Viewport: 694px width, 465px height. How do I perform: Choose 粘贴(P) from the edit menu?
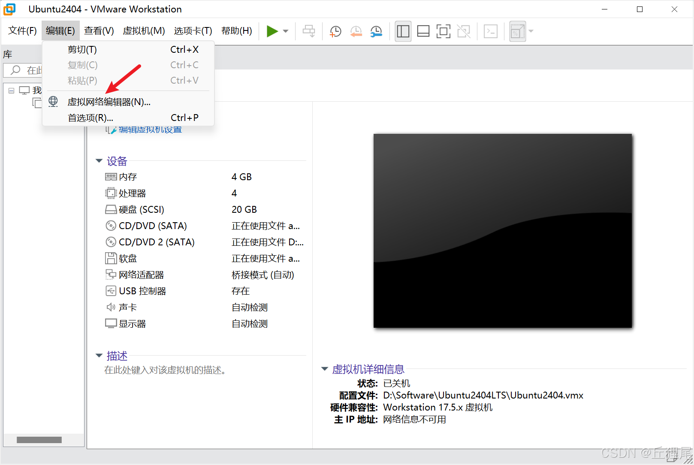coord(128,81)
